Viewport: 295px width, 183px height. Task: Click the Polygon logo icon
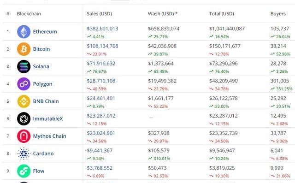click(24, 84)
